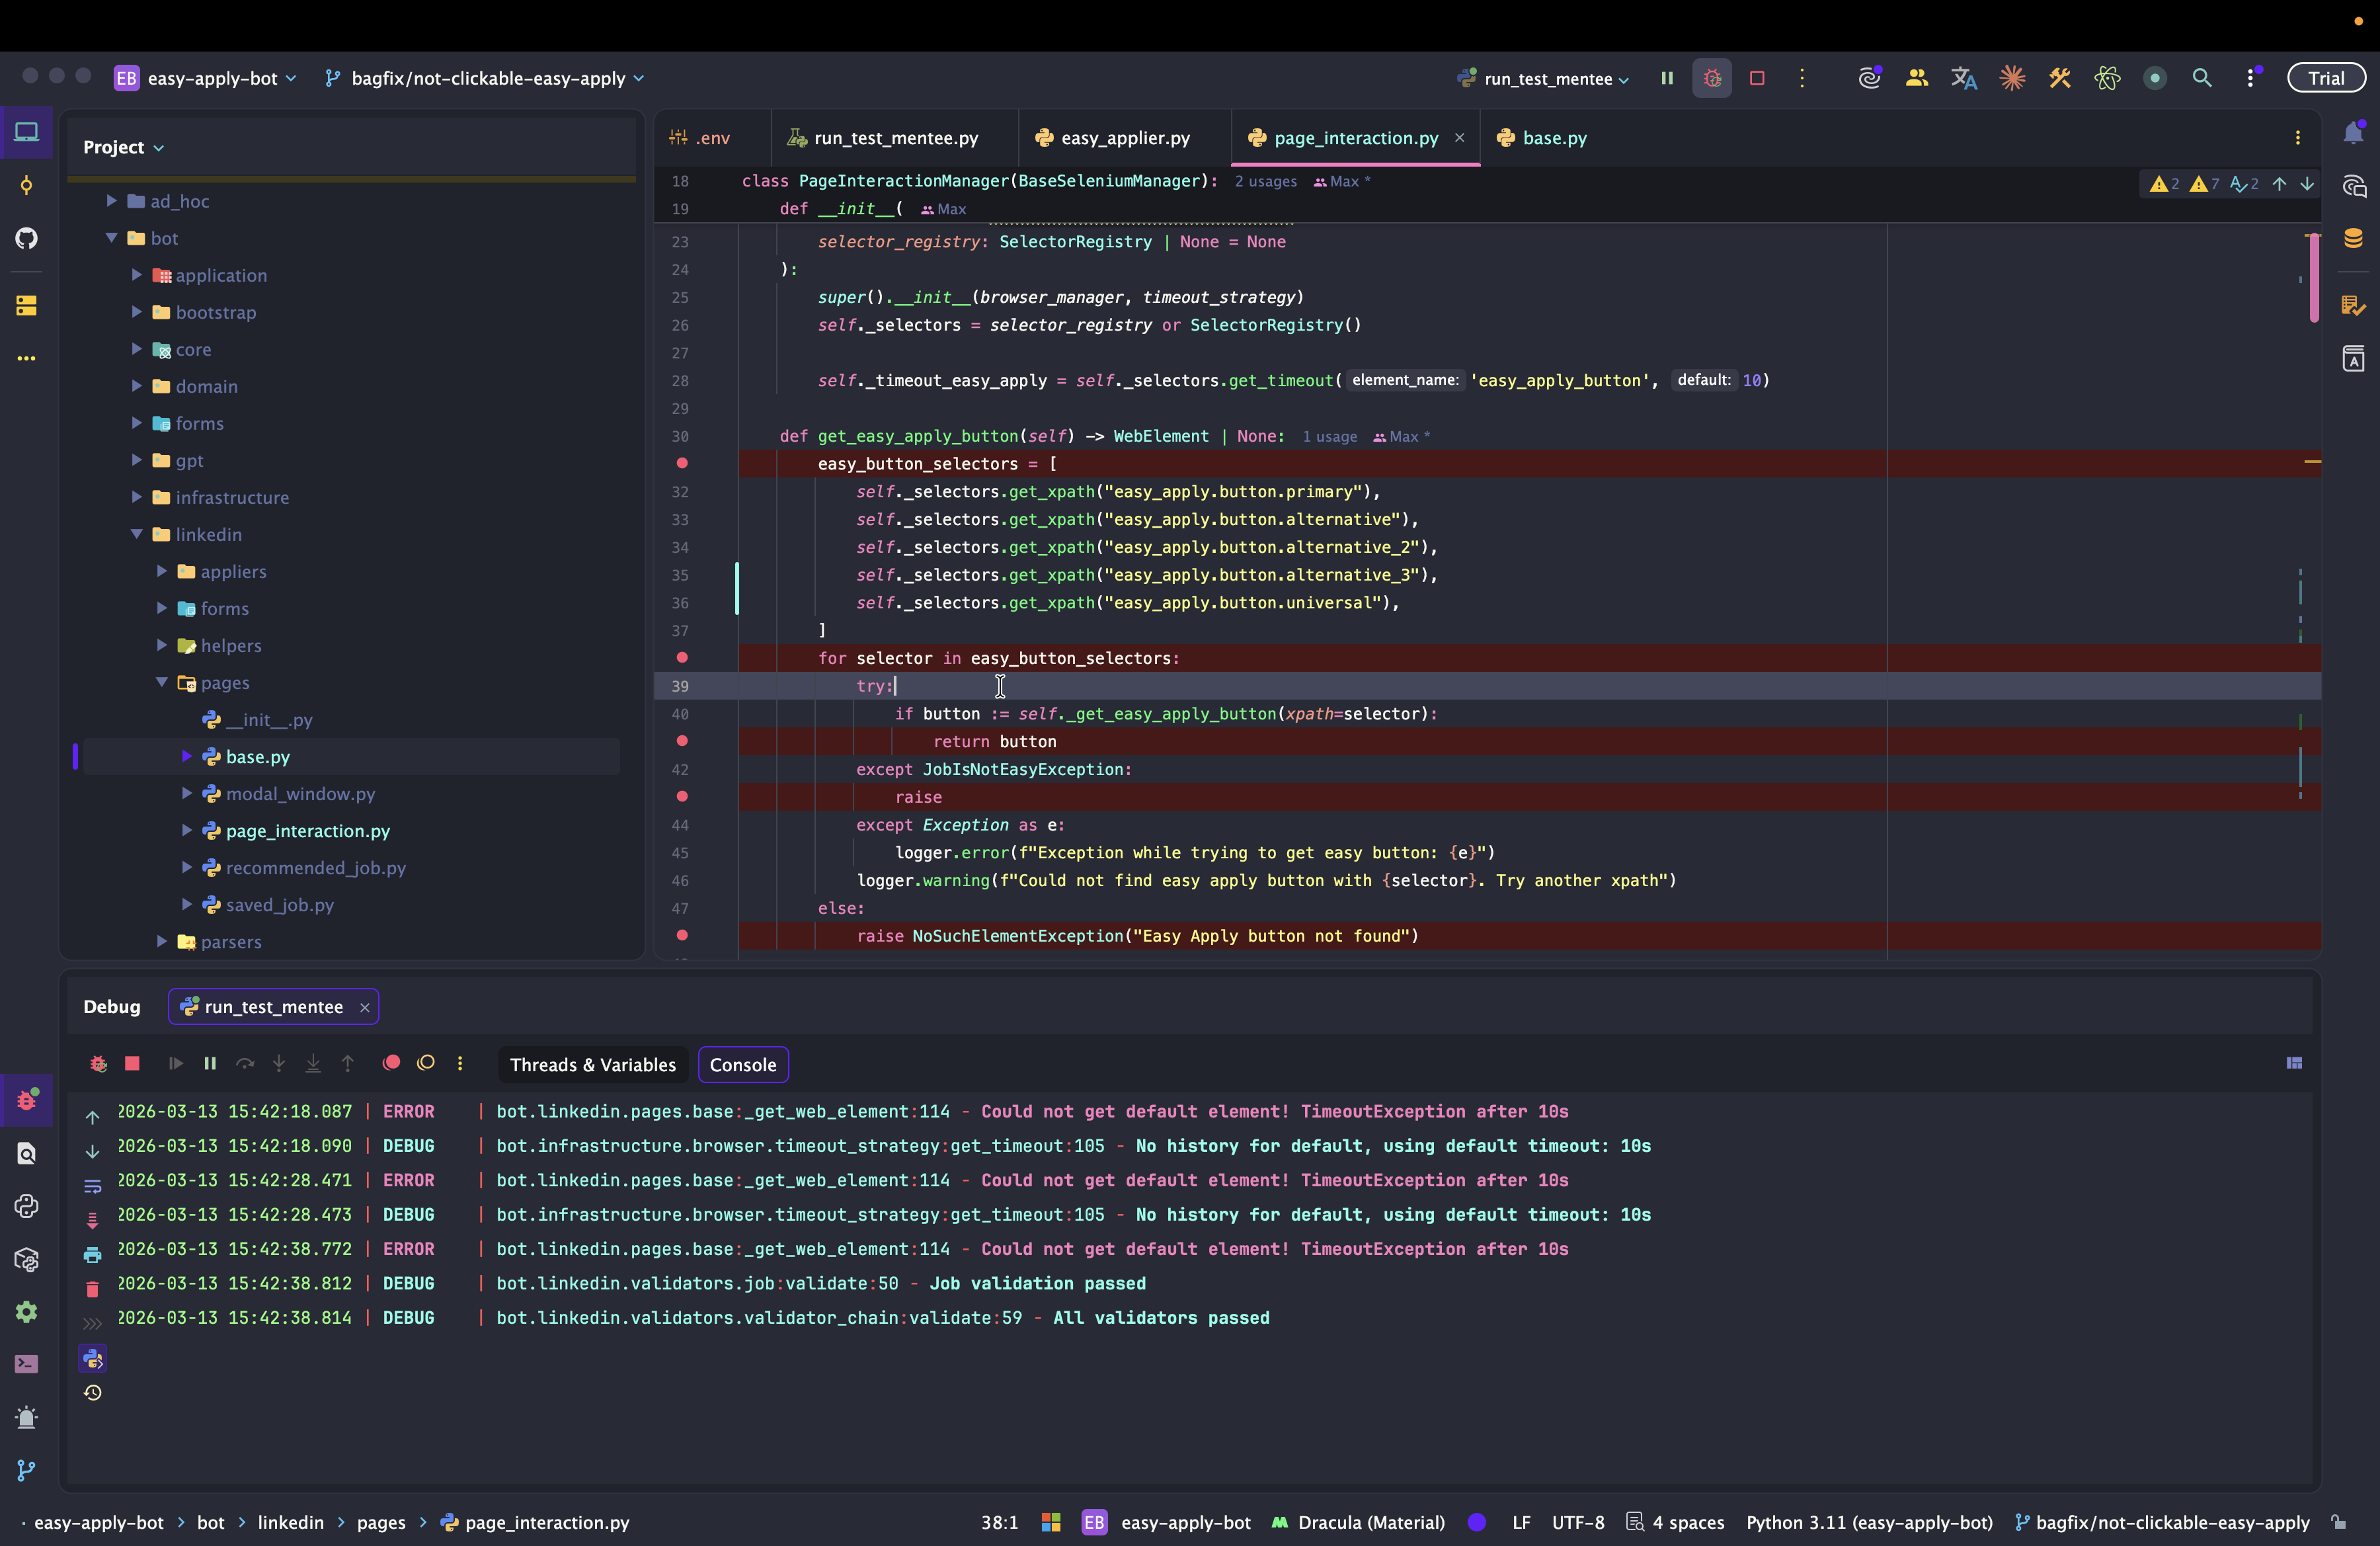This screenshot has width=2380, height=1546.
Task: Open the Notifications bell panel
Action: pyautogui.click(x=2353, y=133)
